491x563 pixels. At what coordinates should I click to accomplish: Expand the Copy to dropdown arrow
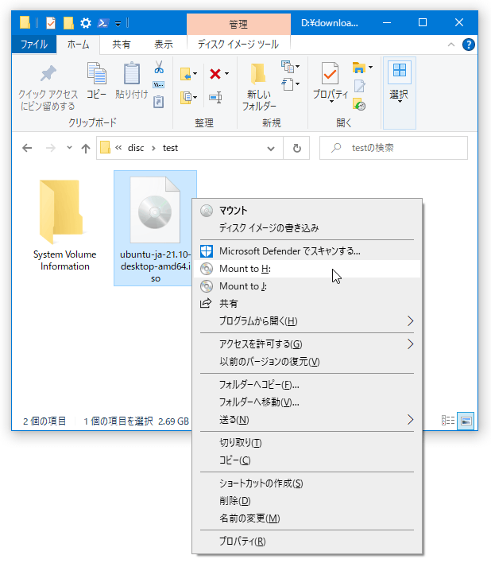pyautogui.click(x=195, y=97)
